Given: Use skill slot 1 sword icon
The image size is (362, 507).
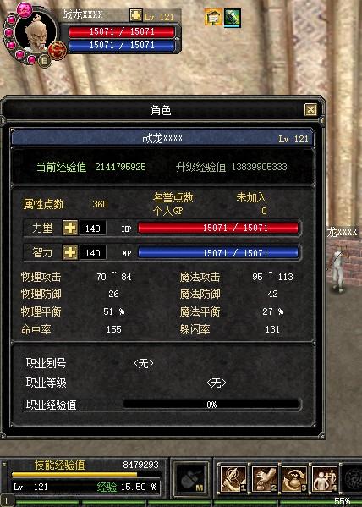Looking at the screenshot, I should (x=233, y=479).
